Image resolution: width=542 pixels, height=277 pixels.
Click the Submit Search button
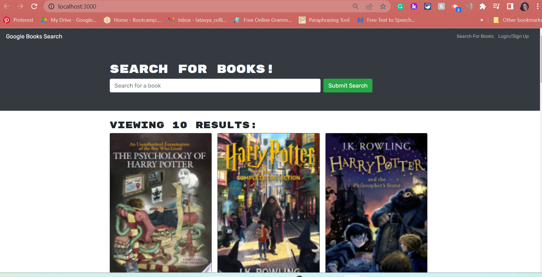[x=348, y=86]
